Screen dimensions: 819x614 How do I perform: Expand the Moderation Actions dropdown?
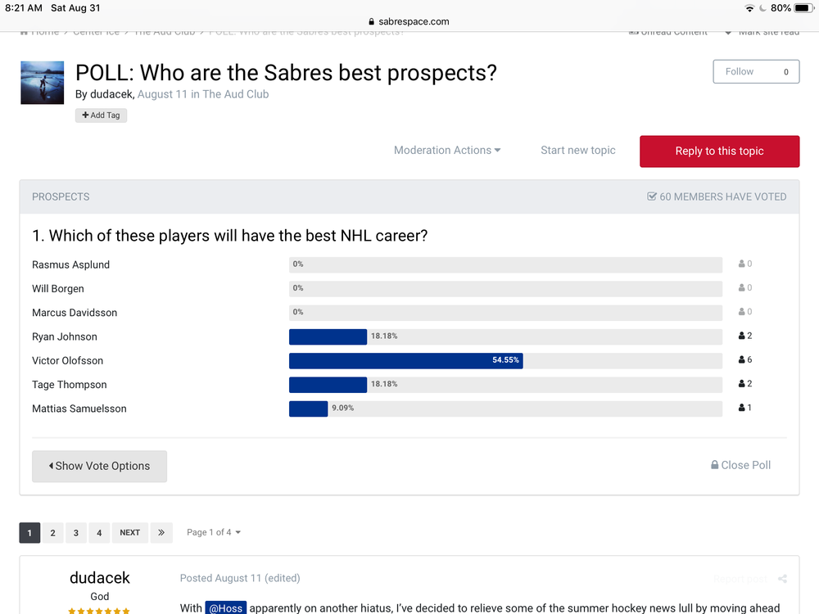click(x=447, y=151)
